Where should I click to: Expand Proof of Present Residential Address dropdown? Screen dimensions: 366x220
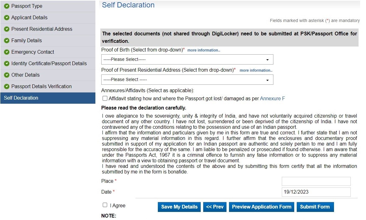click(187, 80)
